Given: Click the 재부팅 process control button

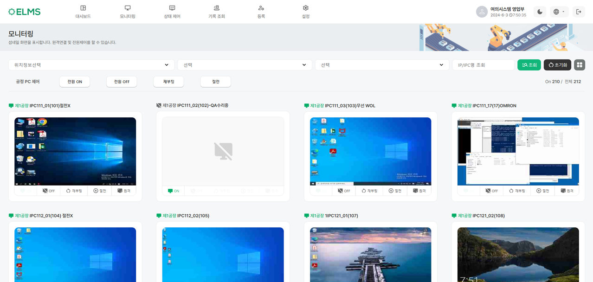Looking at the screenshot, I should pyautogui.click(x=168, y=82).
